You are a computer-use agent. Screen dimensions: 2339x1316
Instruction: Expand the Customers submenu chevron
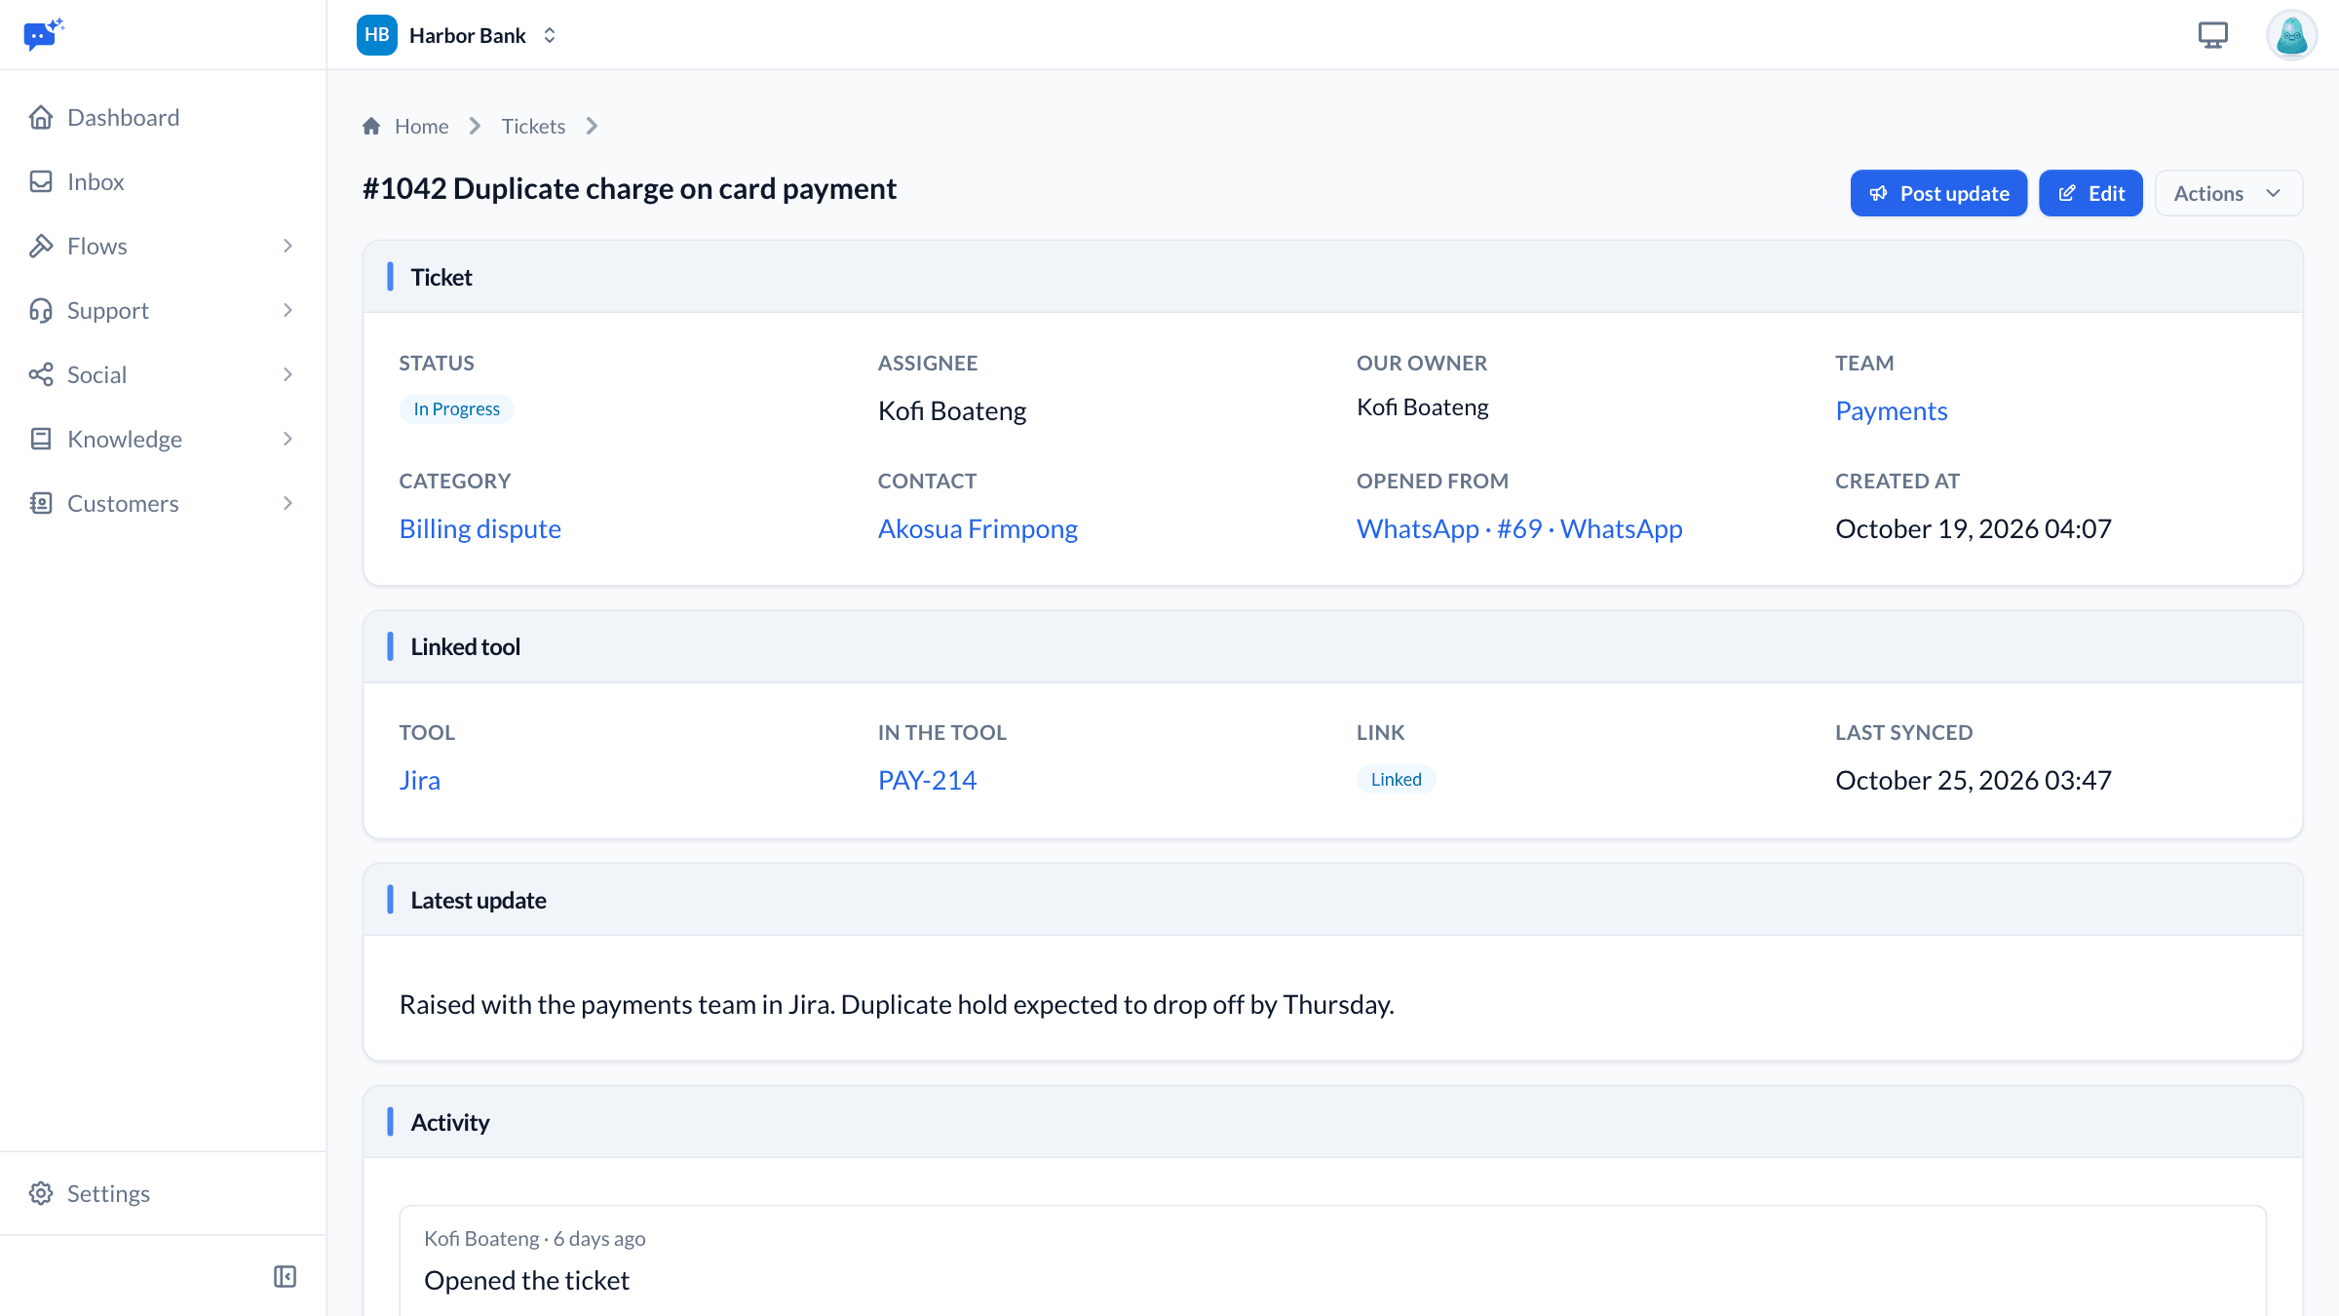point(288,503)
